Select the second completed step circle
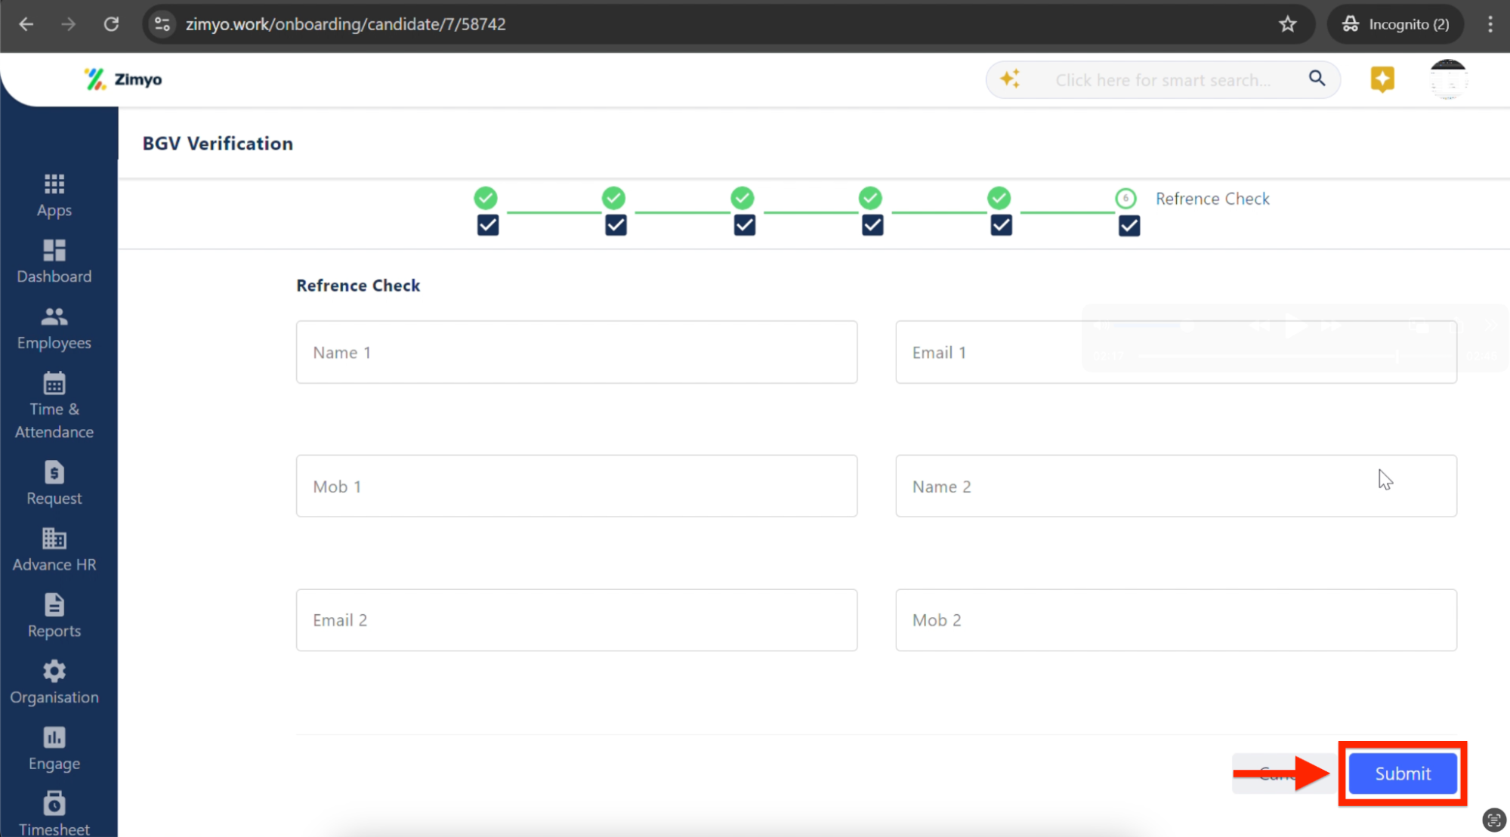Screen dimensions: 1510x837 click(x=613, y=198)
